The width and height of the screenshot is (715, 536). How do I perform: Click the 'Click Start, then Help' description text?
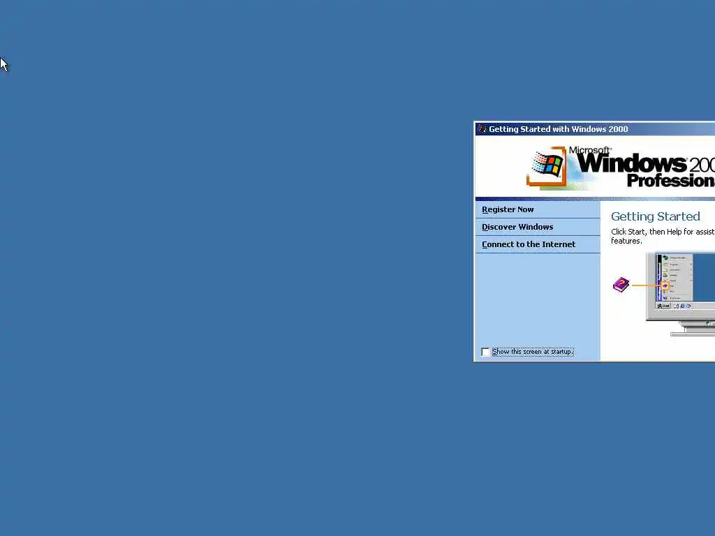663,236
